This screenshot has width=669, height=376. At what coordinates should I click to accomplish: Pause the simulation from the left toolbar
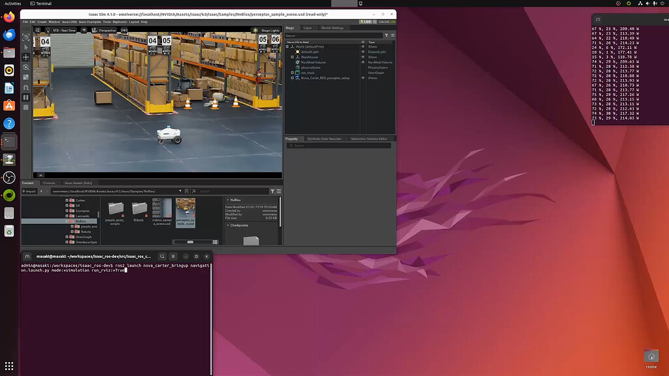(26, 97)
